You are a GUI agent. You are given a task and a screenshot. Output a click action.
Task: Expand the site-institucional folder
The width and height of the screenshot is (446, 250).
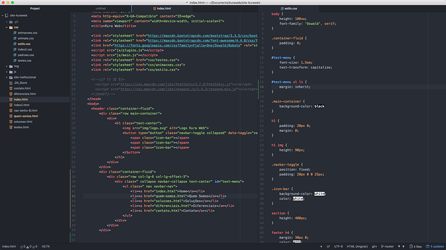point(7,77)
